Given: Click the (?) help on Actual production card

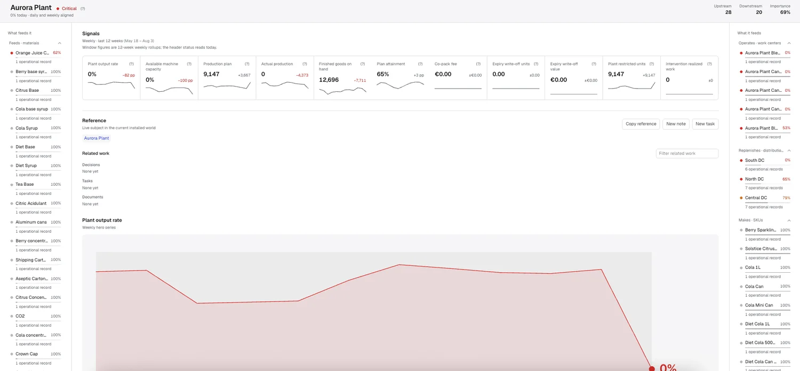Looking at the screenshot, I should point(305,64).
